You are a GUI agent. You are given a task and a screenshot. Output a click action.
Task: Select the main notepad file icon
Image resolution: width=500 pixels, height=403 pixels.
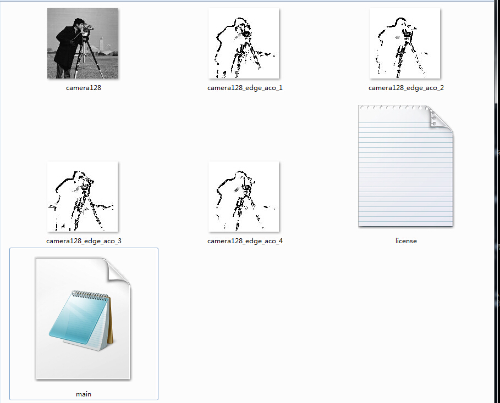point(83,318)
